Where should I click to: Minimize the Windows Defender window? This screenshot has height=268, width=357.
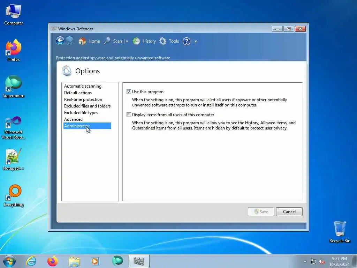tap(277, 29)
